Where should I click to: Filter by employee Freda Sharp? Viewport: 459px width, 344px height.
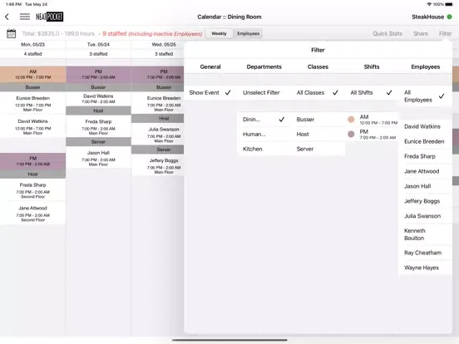[x=426, y=156]
